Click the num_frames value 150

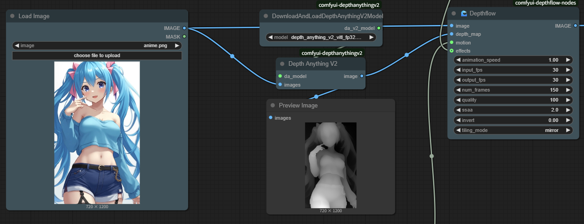(554, 90)
